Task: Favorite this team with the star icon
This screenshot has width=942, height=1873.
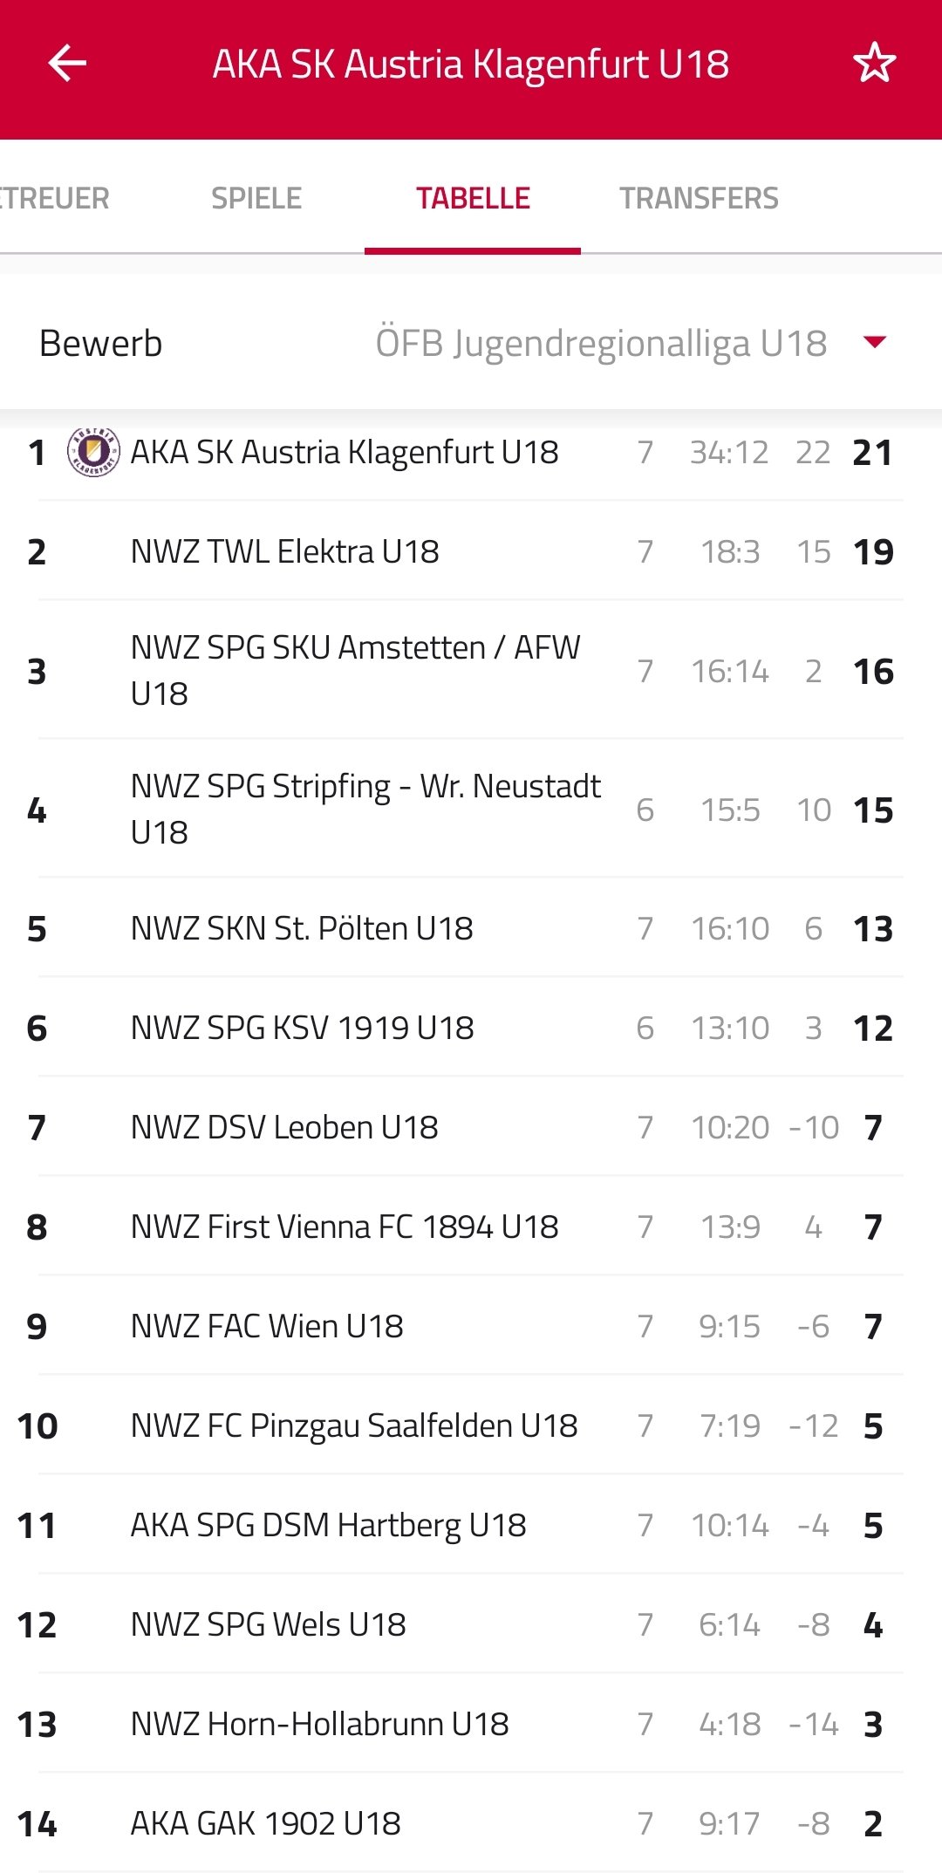Action: tap(874, 63)
